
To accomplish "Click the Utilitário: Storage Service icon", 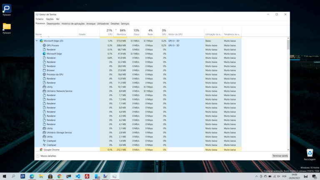I will coord(44,132).
